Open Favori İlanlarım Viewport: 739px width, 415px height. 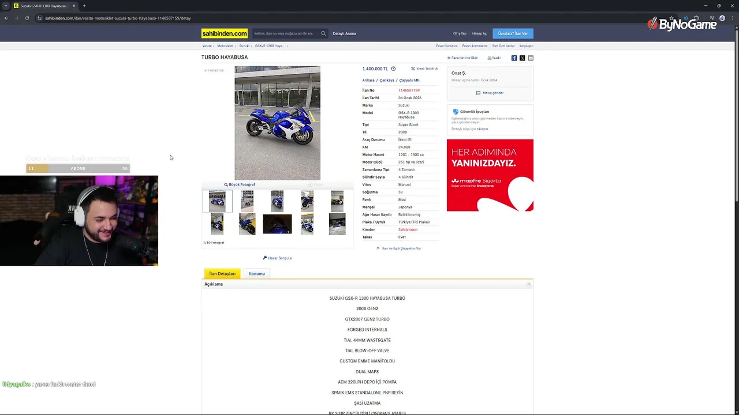coord(447,46)
